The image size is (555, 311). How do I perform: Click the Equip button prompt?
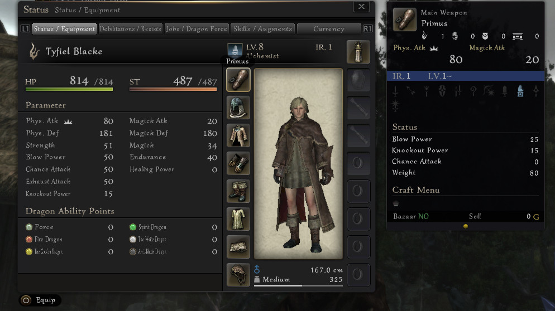click(x=40, y=300)
